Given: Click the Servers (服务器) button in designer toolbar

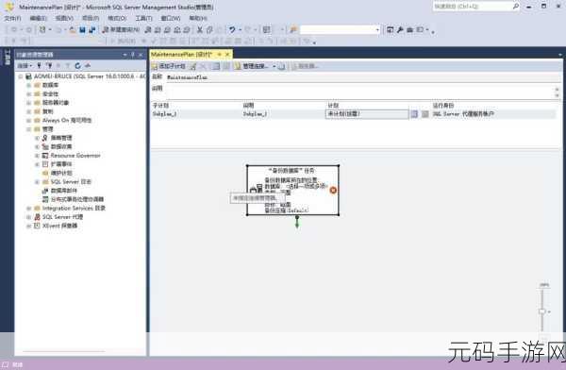Looking at the screenshot, I should [306, 66].
